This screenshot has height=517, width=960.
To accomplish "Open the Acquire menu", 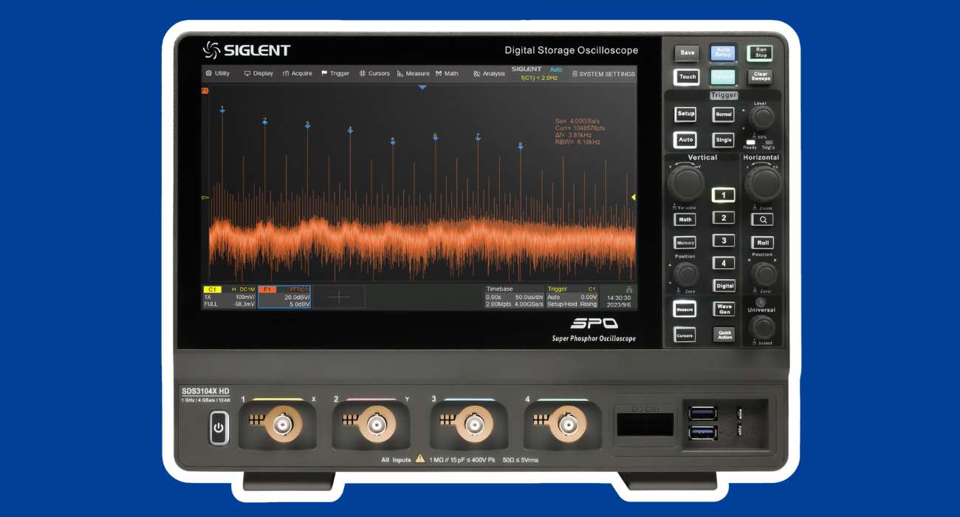I will tap(298, 74).
